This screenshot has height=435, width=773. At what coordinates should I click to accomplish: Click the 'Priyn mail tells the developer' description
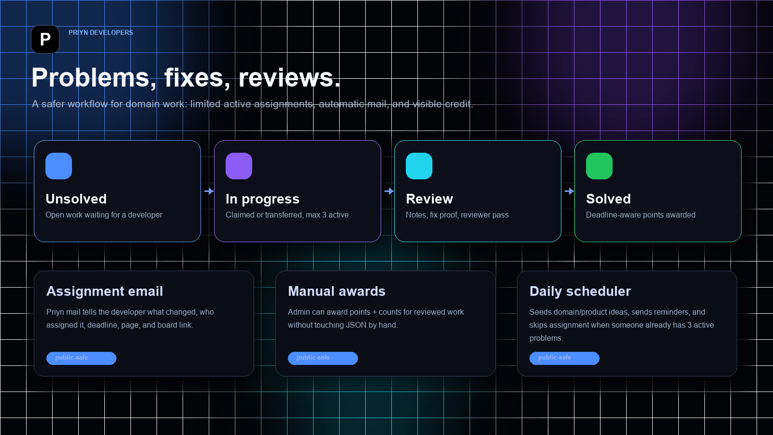[x=130, y=319]
